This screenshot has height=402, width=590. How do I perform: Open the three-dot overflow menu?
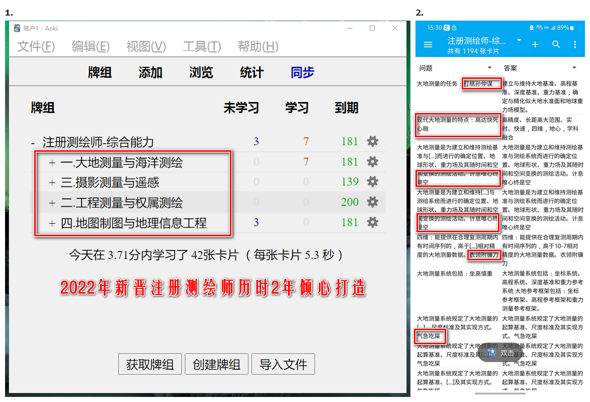[x=575, y=45]
